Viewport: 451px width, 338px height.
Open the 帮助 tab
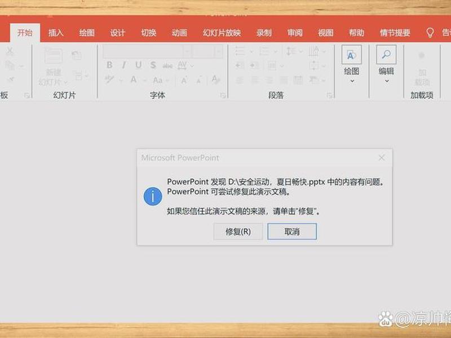click(x=357, y=33)
